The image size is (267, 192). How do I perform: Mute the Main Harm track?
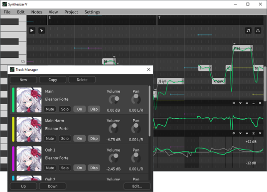pos(50,139)
